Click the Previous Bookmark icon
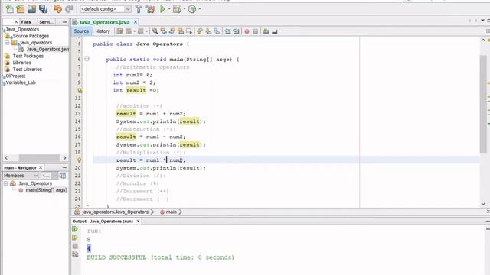 tap(199, 31)
